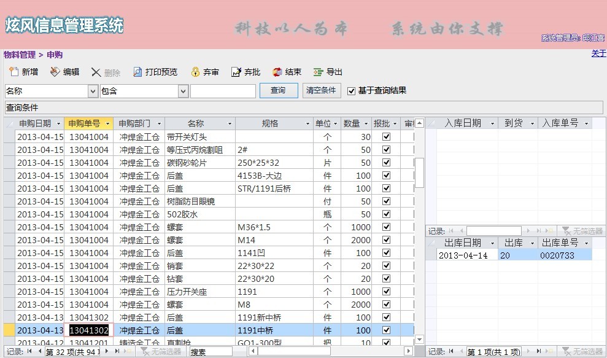Click the 弃批 toolbar icon
Screen dimensions: 607x358
pos(236,72)
